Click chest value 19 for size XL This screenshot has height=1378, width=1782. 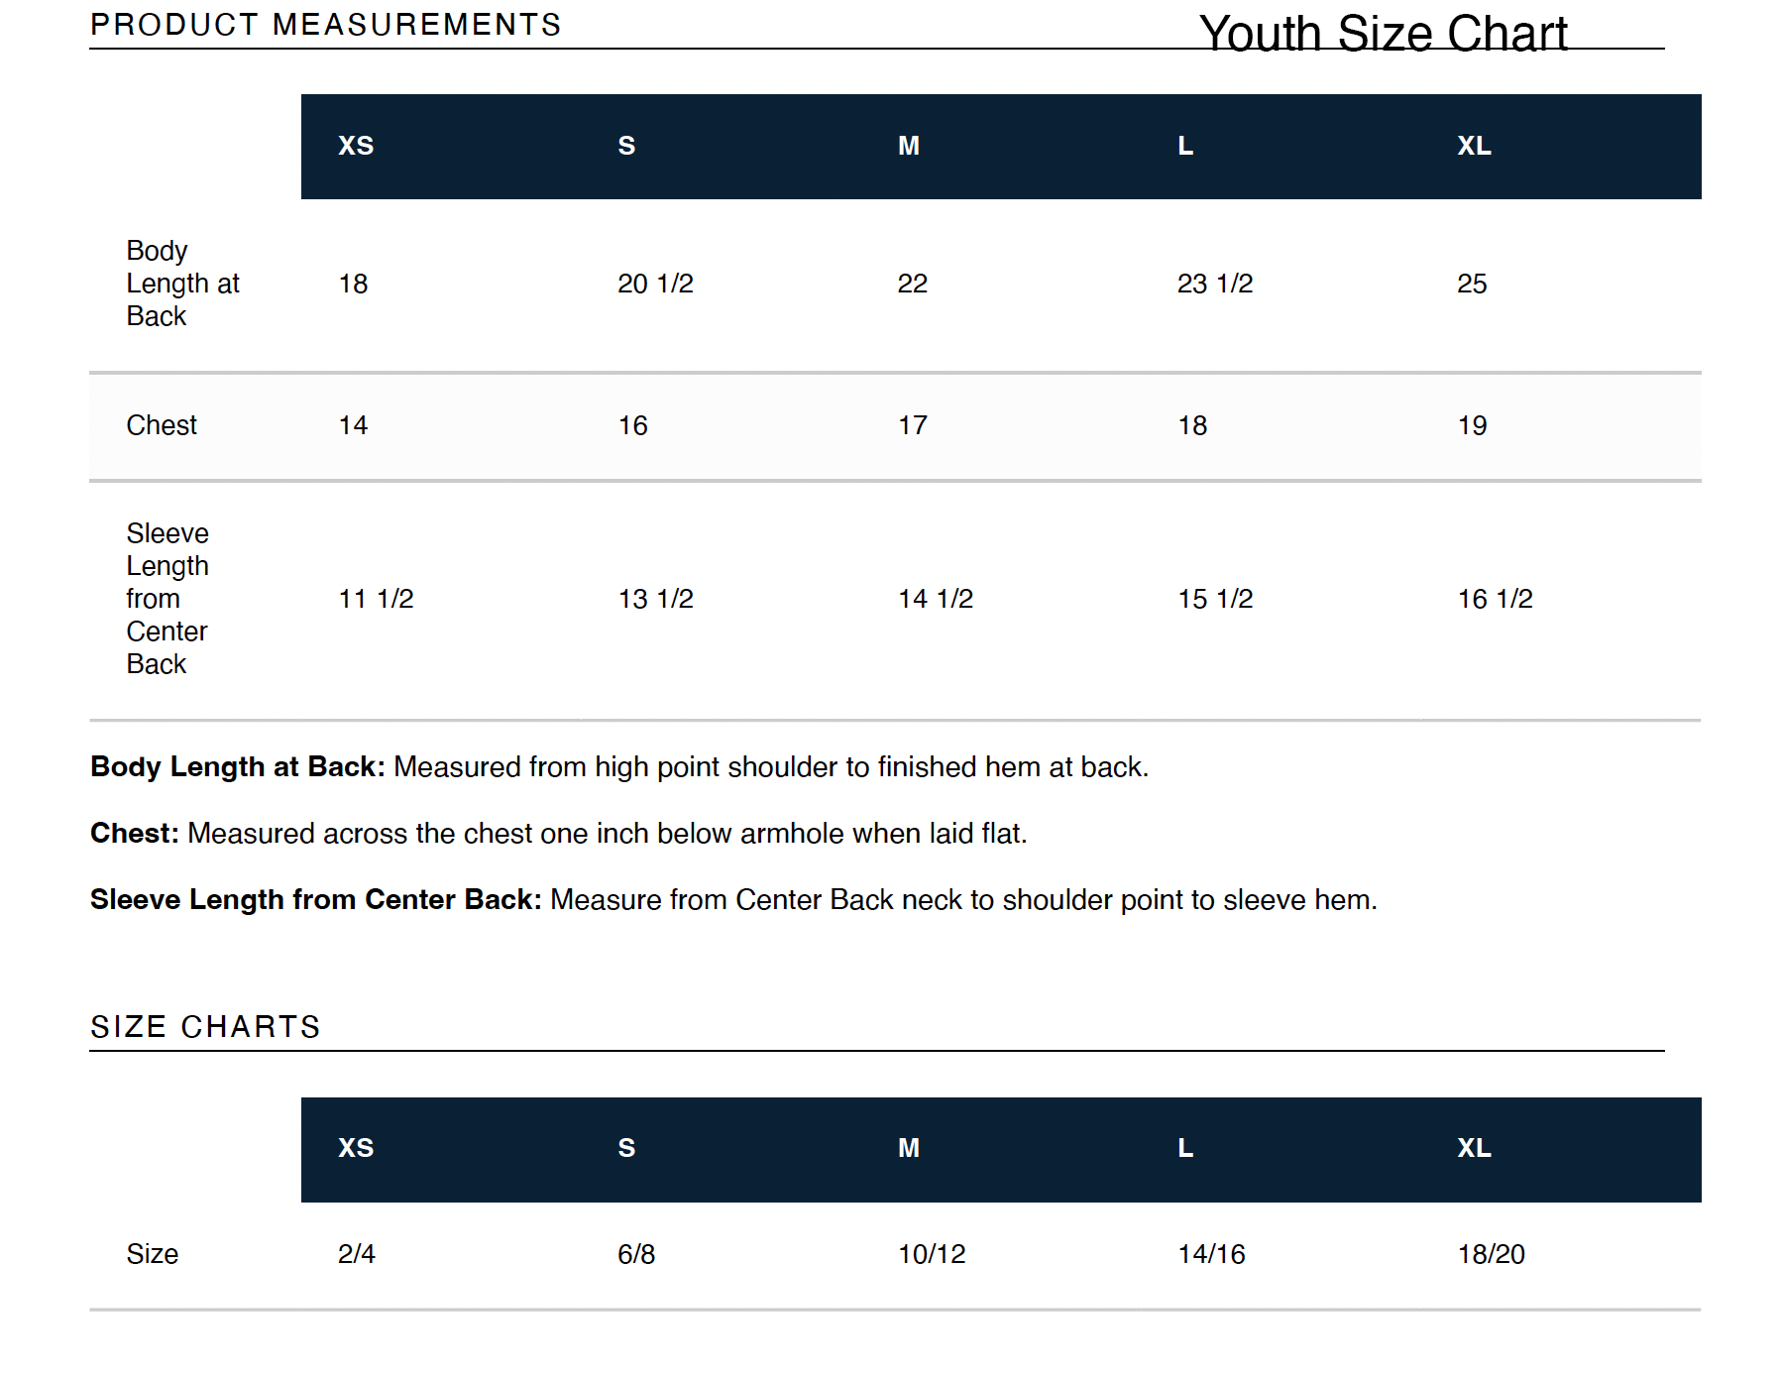pos(1472,426)
